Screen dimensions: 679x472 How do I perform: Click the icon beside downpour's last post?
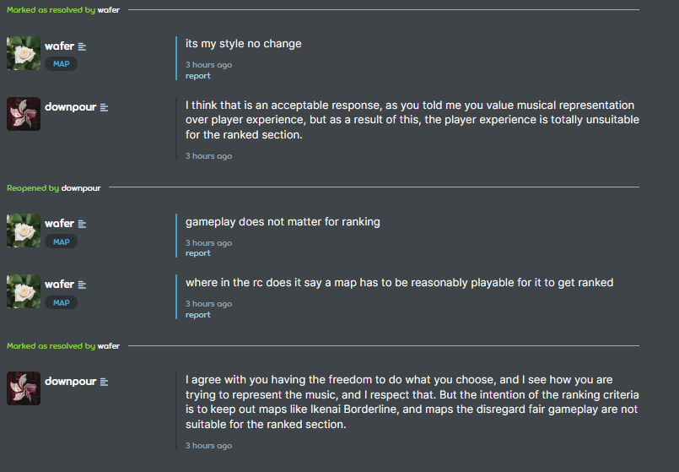tap(104, 382)
